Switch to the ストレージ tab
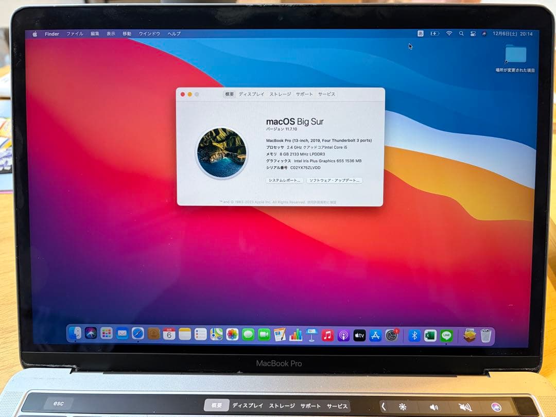Image resolution: width=556 pixels, height=417 pixels. (x=279, y=94)
